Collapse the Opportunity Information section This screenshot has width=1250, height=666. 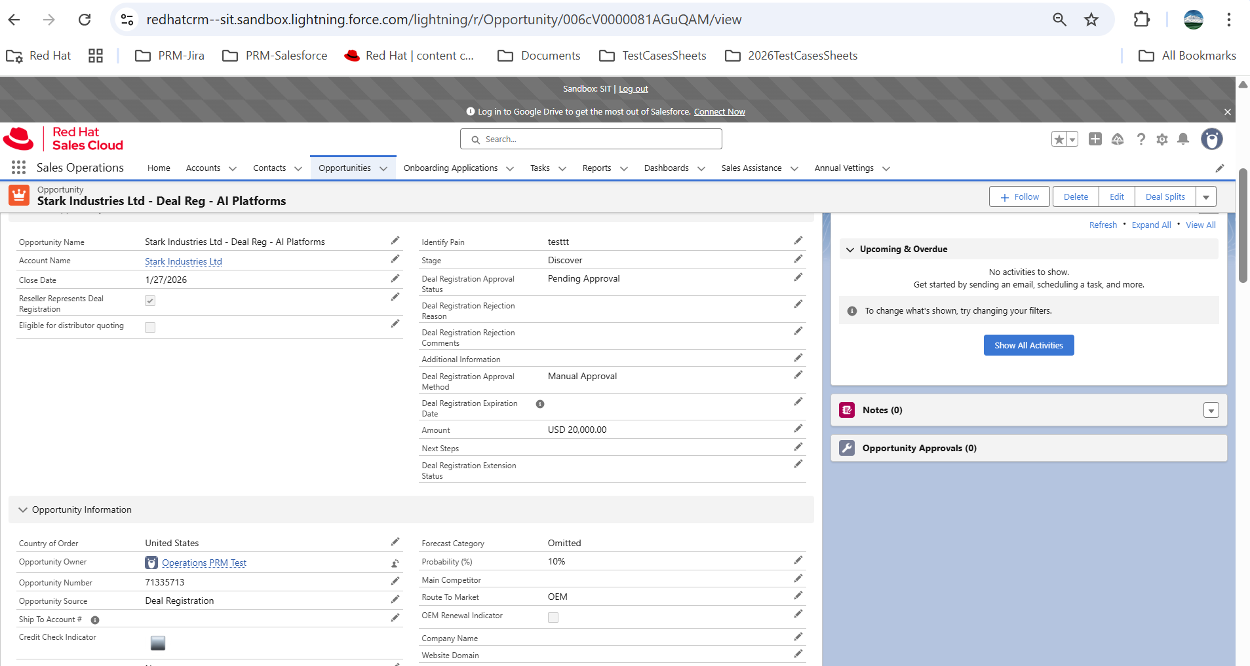pyautogui.click(x=23, y=509)
